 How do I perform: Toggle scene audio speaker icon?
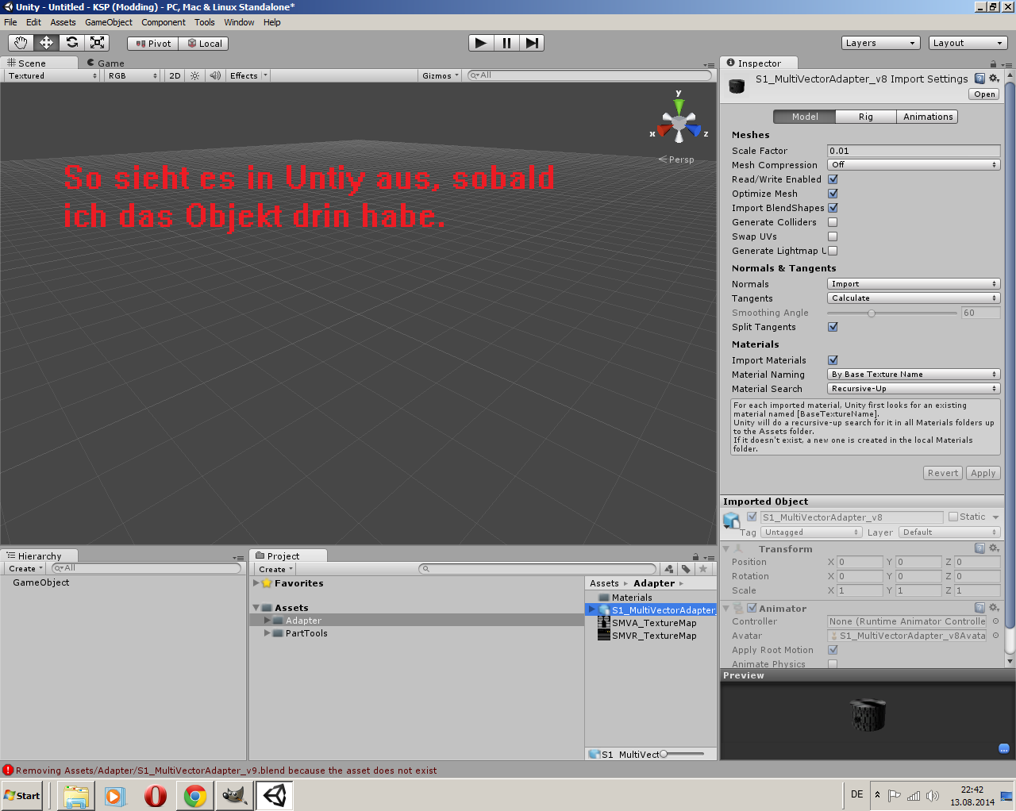pos(215,76)
